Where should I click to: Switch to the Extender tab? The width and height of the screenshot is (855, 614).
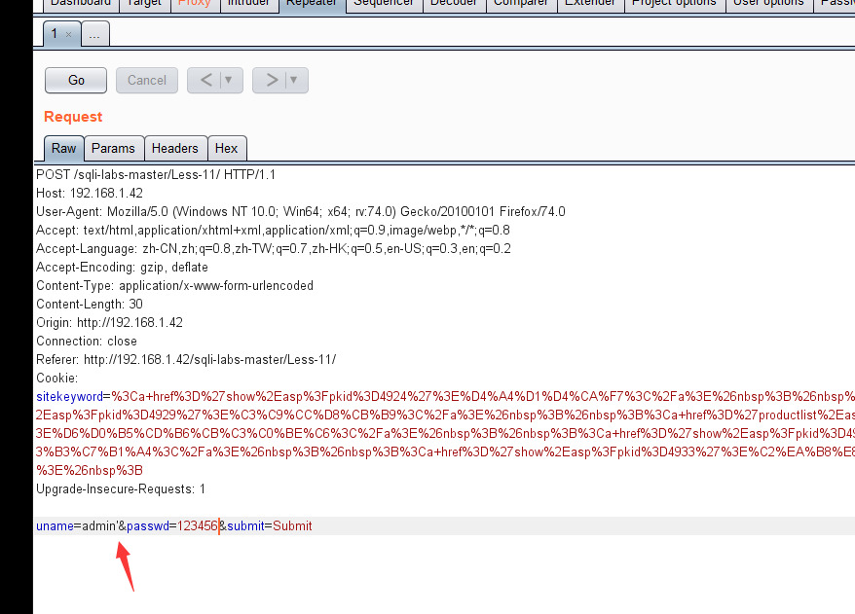(x=590, y=4)
